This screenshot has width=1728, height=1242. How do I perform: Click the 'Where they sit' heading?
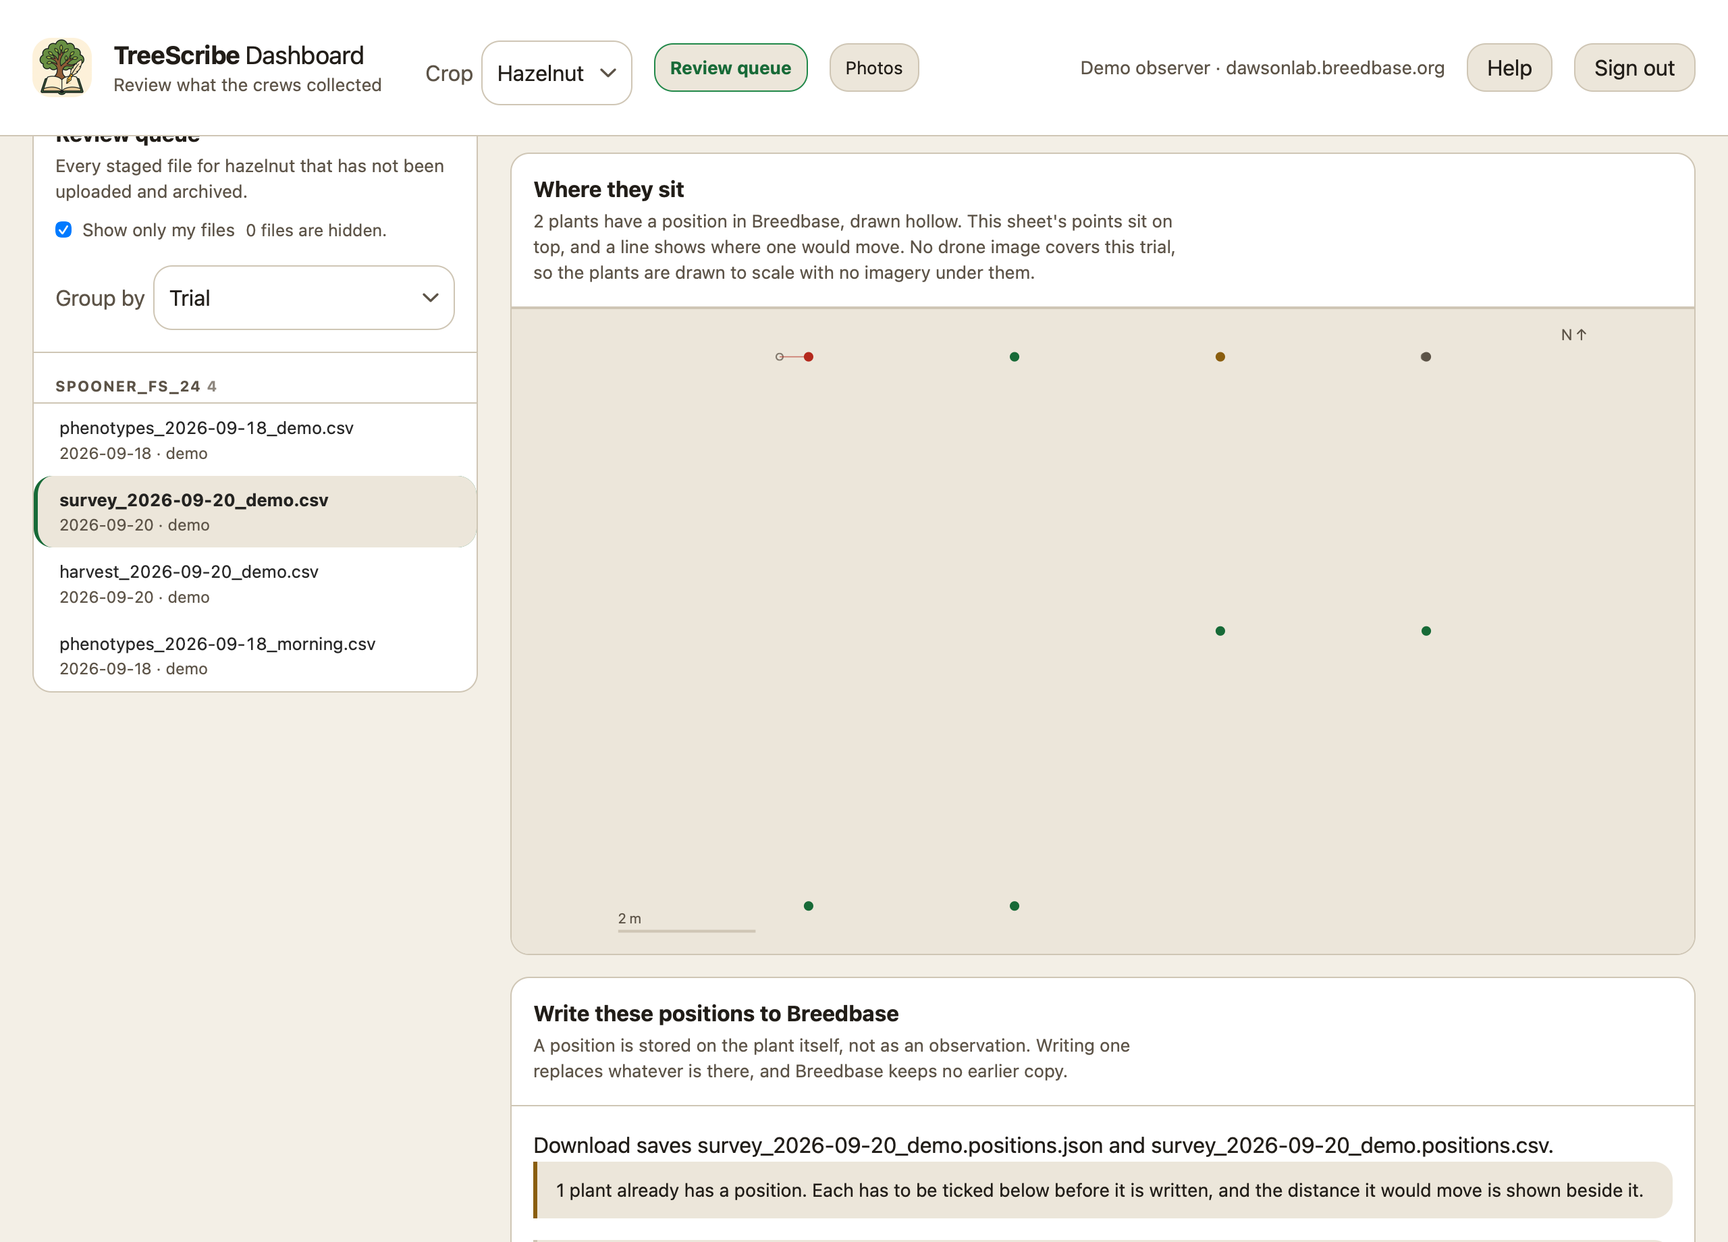click(x=608, y=189)
